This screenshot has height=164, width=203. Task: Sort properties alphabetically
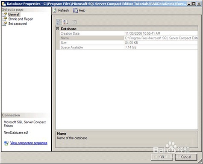click(65, 22)
